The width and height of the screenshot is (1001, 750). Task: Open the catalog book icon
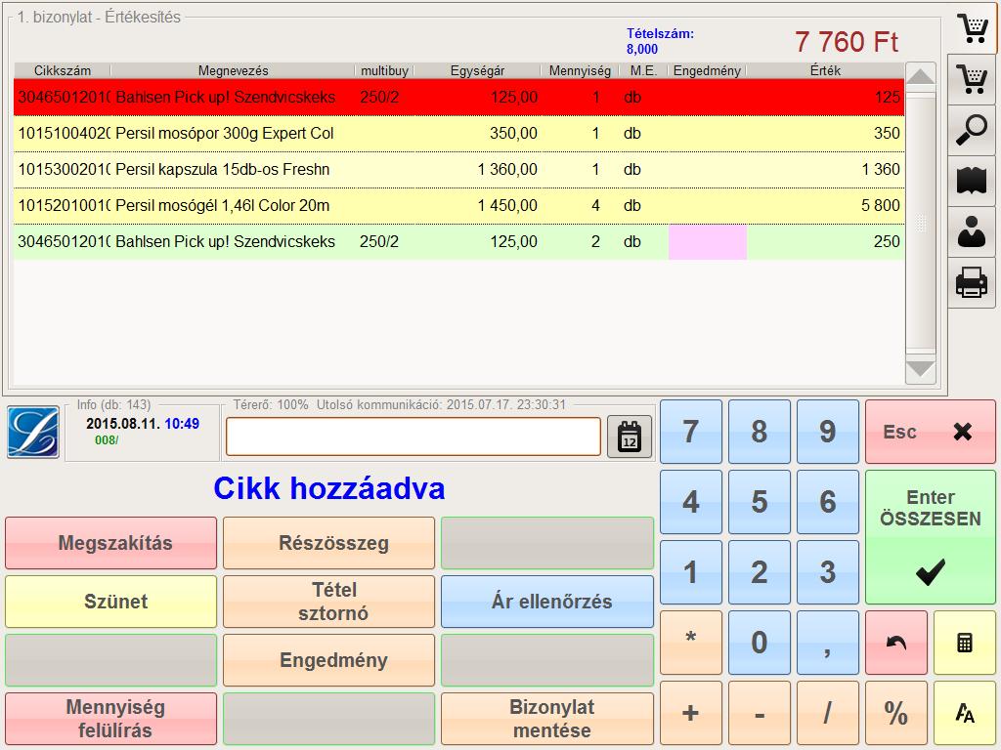pos(972,181)
